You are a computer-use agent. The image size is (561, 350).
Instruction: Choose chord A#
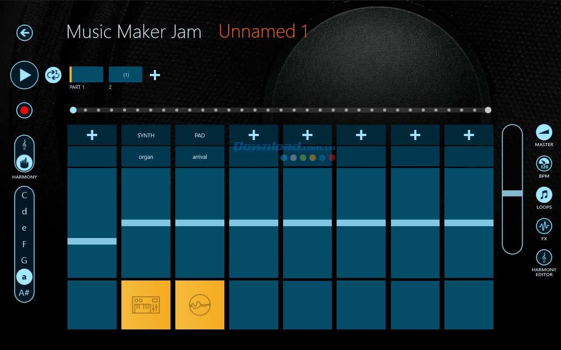tap(25, 293)
